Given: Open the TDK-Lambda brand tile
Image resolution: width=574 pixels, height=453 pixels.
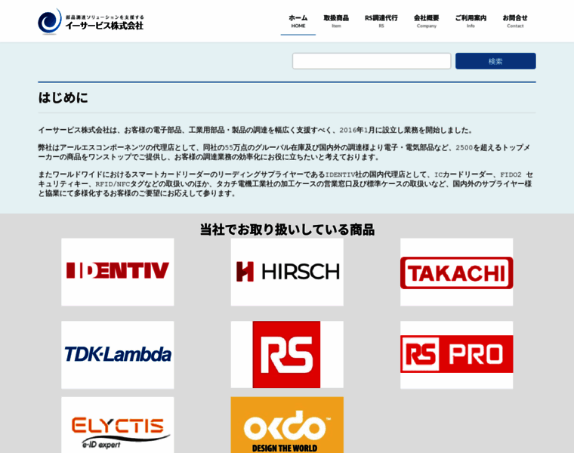Looking at the screenshot, I should pyautogui.click(x=118, y=355).
